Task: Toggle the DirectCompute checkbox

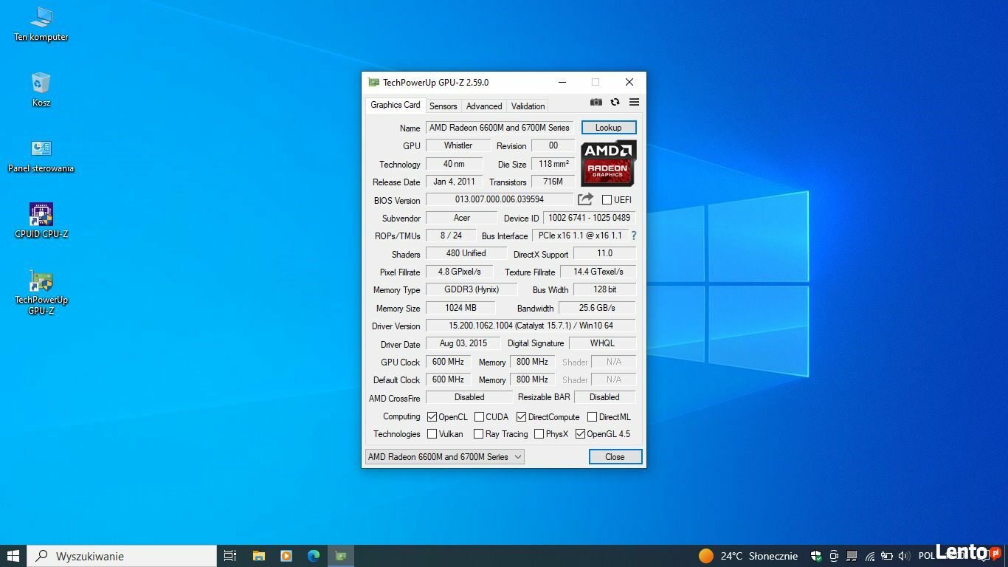Action: click(x=521, y=417)
